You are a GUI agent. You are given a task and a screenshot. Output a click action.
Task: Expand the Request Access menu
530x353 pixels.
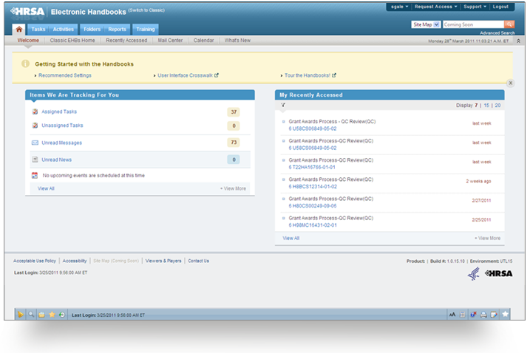coord(435,7)
